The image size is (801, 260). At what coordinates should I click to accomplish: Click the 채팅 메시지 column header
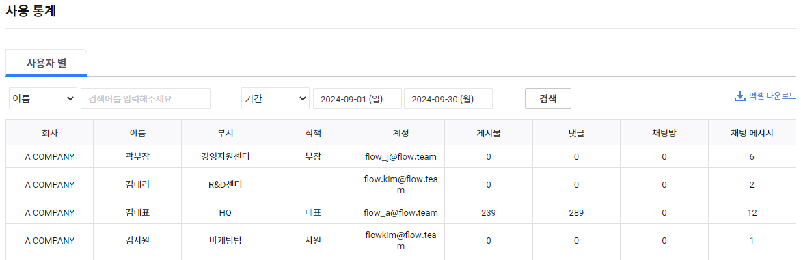pos(752,133)
